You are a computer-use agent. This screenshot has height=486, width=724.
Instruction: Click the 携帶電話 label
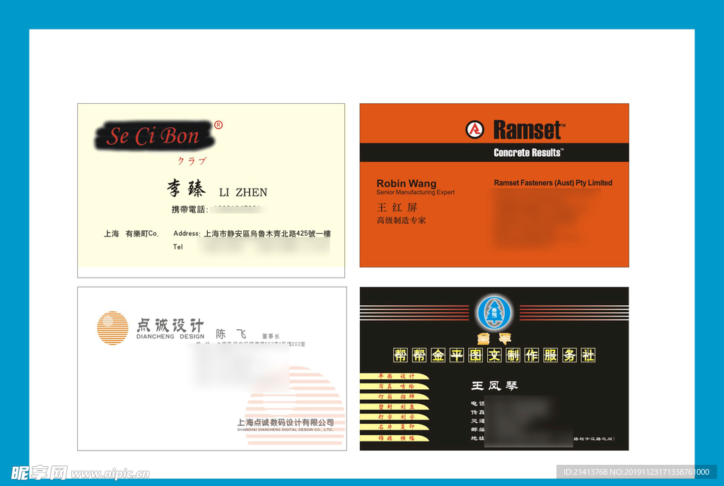(x=189, y=209)
